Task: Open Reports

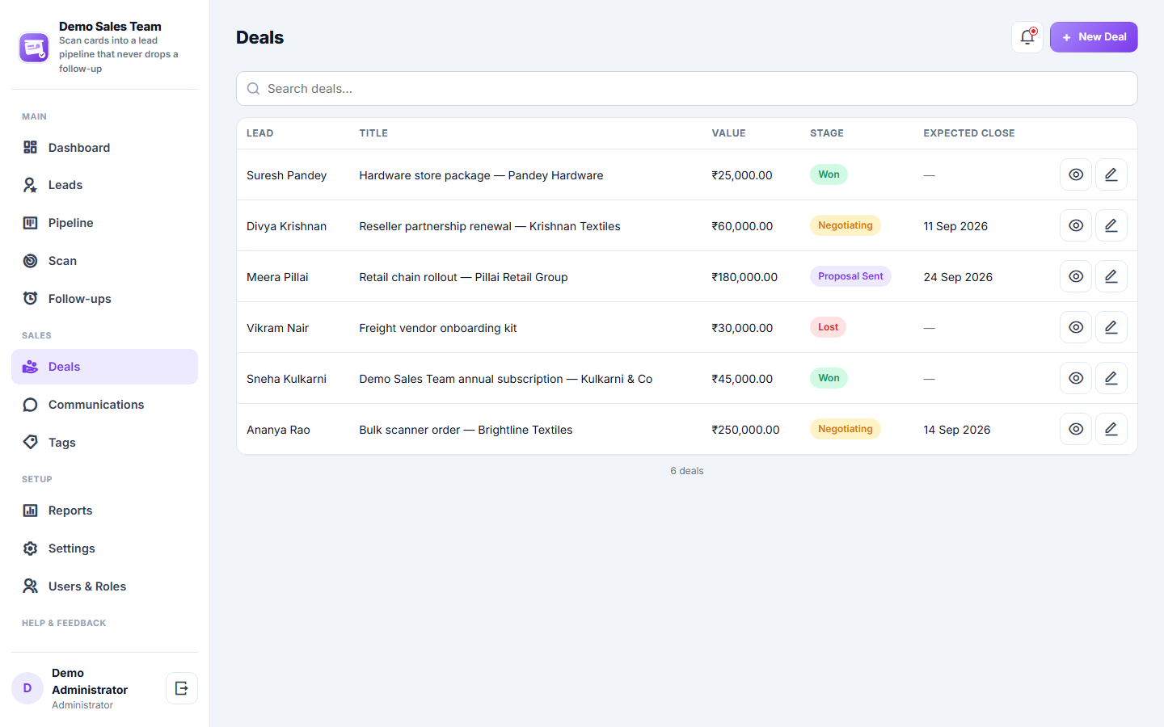Action: 104,511
